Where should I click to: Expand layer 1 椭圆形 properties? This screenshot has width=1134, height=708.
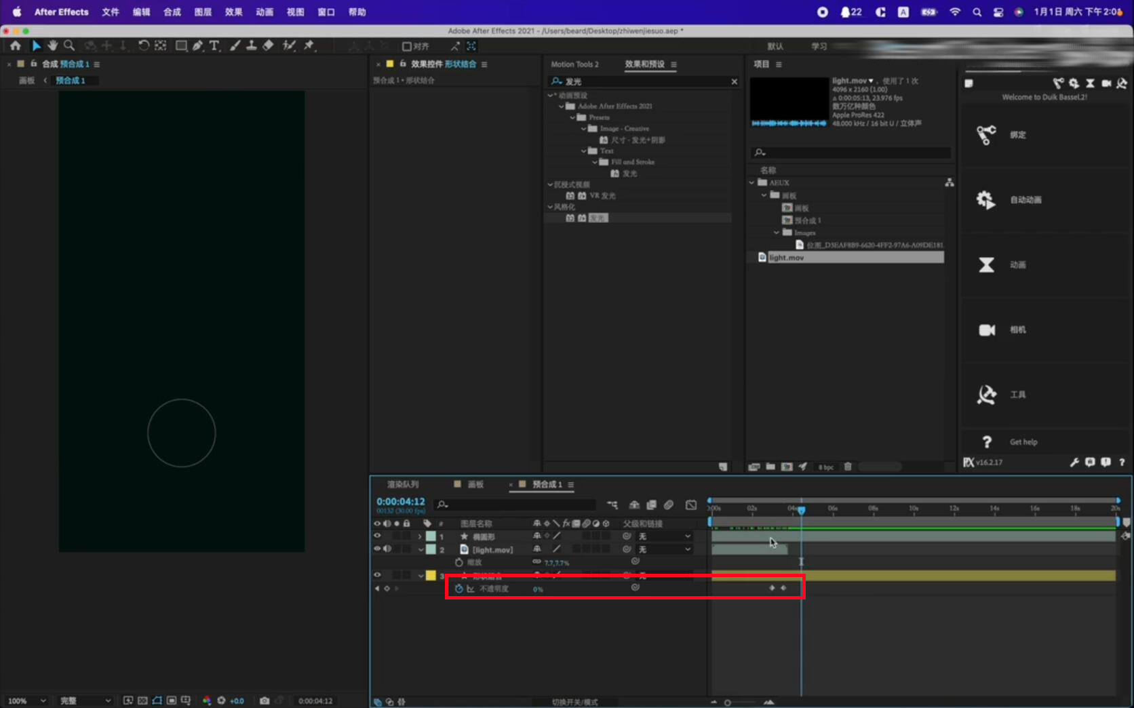pos(421,536)
